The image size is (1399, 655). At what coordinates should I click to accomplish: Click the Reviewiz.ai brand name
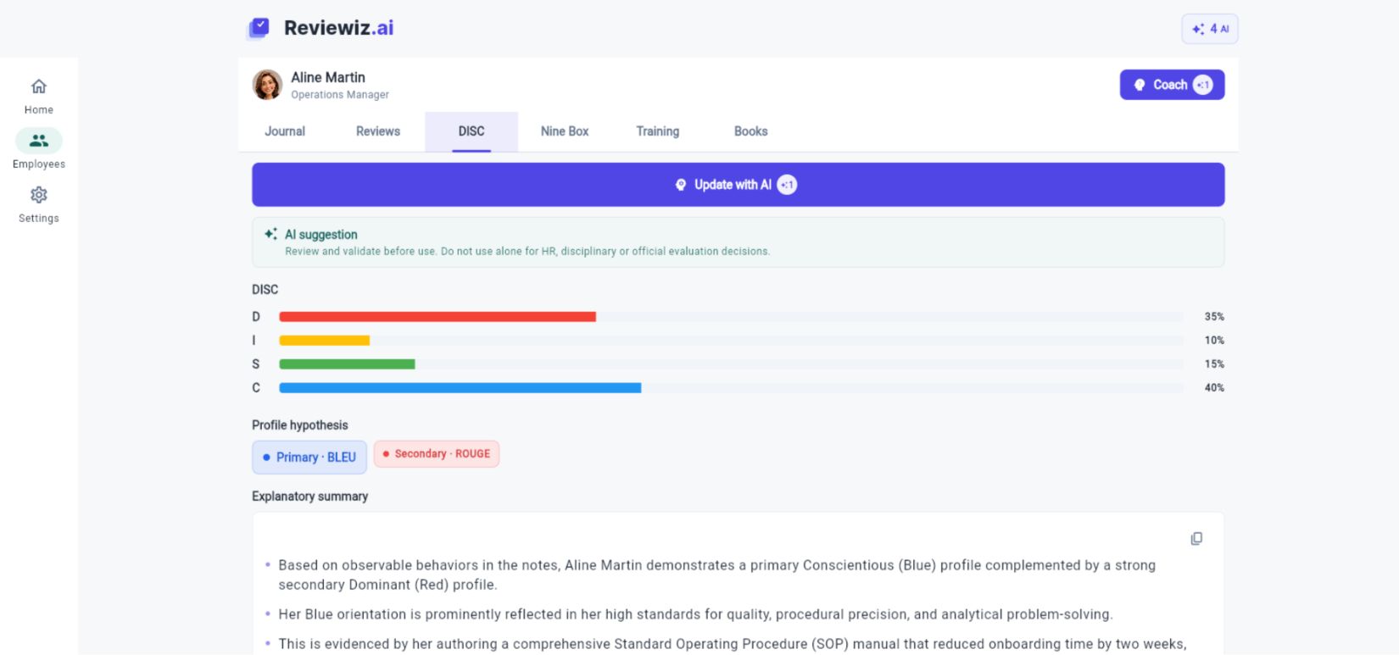339,28
